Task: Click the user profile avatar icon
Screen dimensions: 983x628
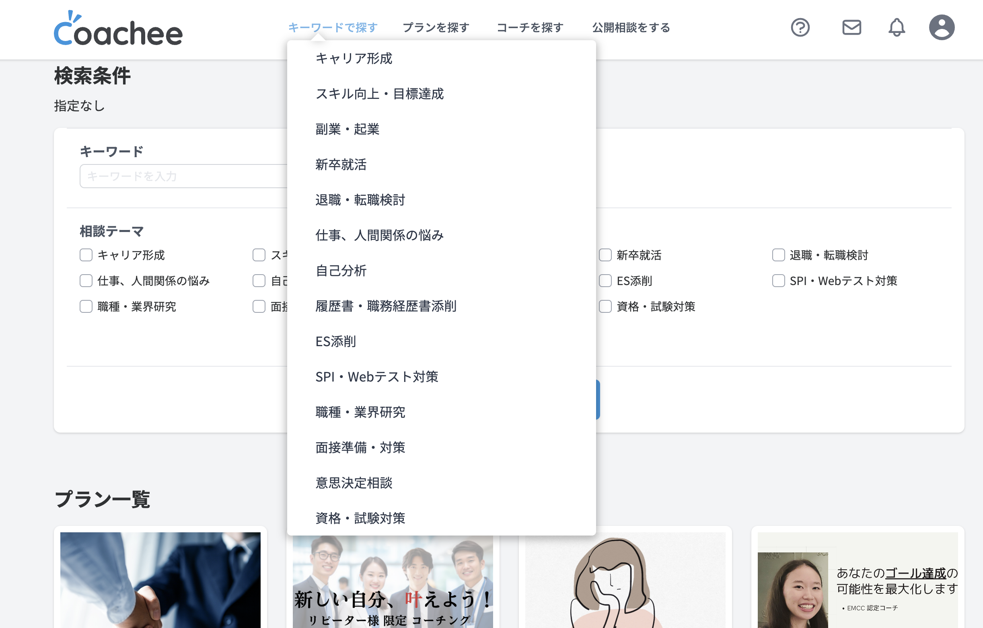Action: (x=941, y=28)
